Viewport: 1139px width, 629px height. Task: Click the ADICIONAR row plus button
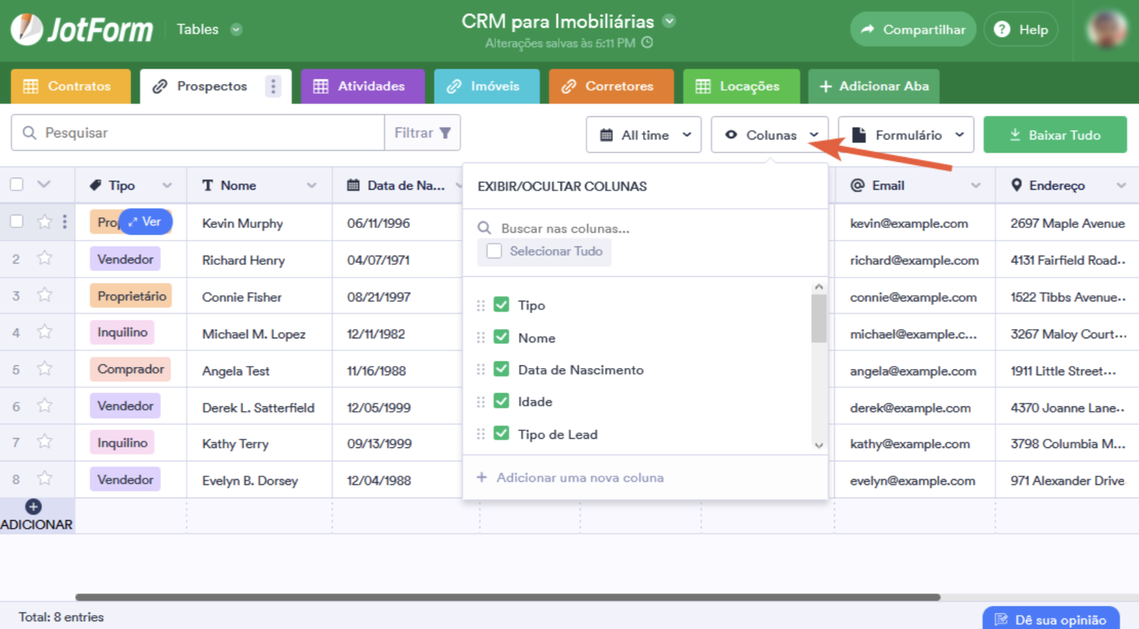click(34, 507)
